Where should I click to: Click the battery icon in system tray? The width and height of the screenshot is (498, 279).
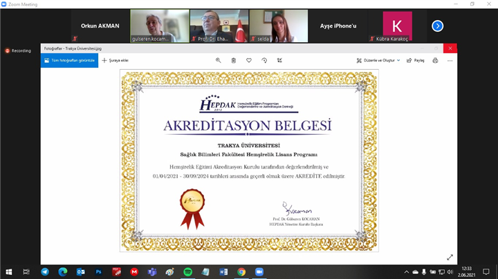(432, 271)
